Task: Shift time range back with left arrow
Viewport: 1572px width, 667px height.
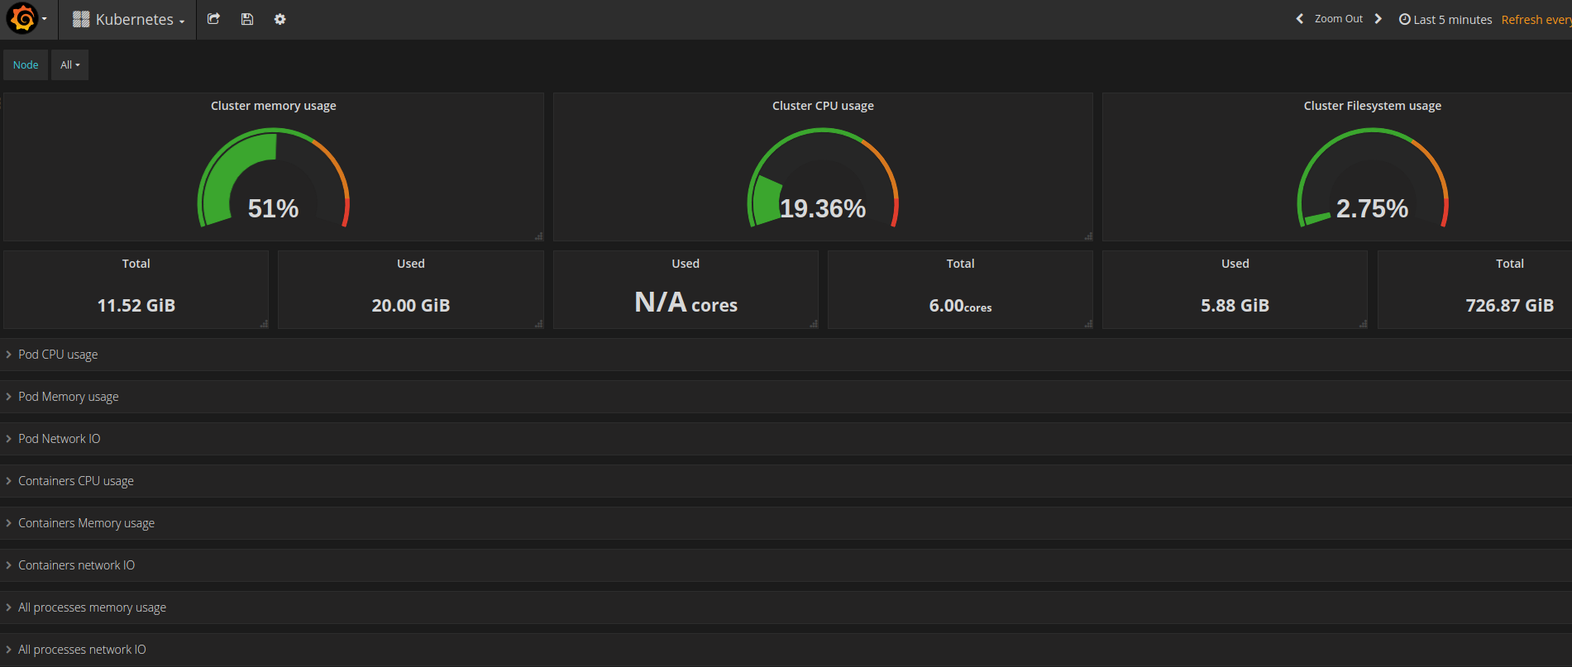Action: (x=1299, y=19)
